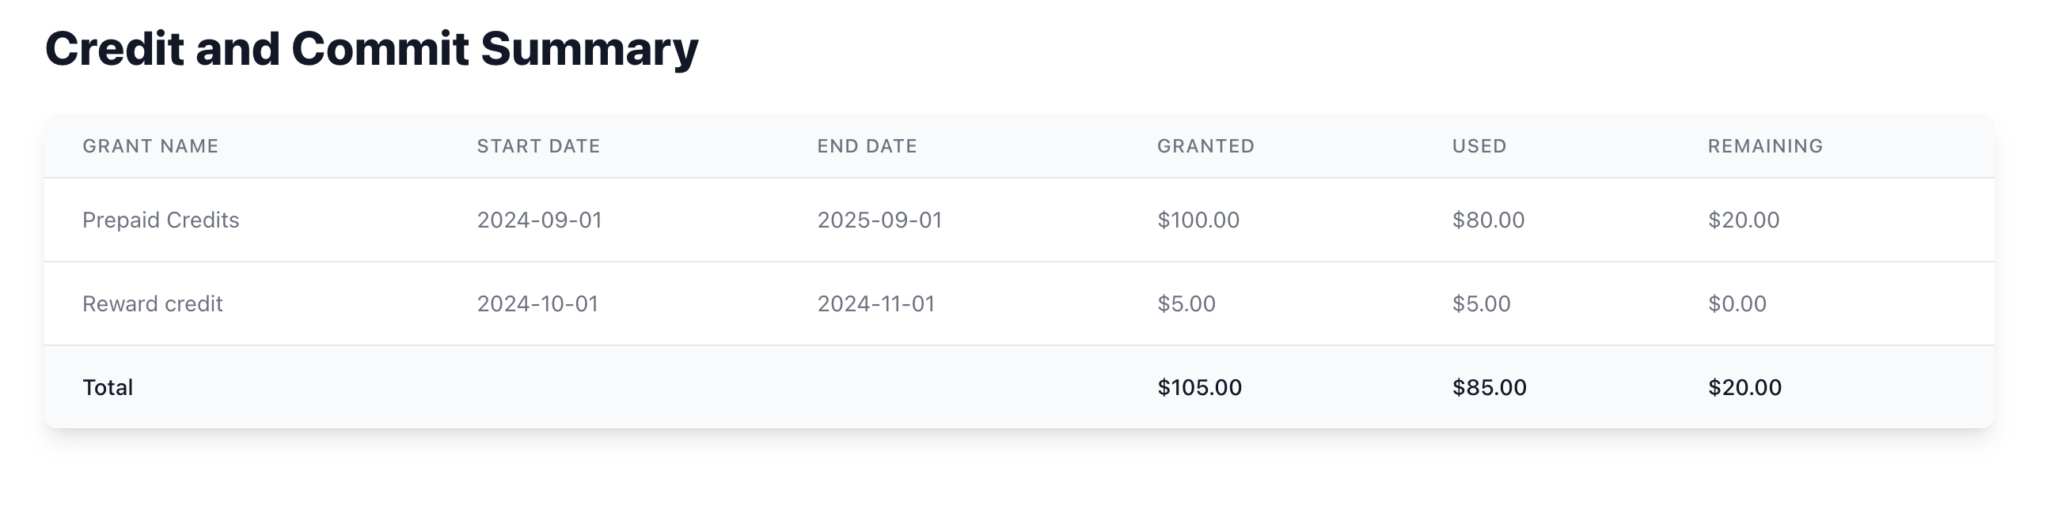Click the $80.00 used amount
Viewport: 2069px width, 512px height.
(x=1487, y=220)
